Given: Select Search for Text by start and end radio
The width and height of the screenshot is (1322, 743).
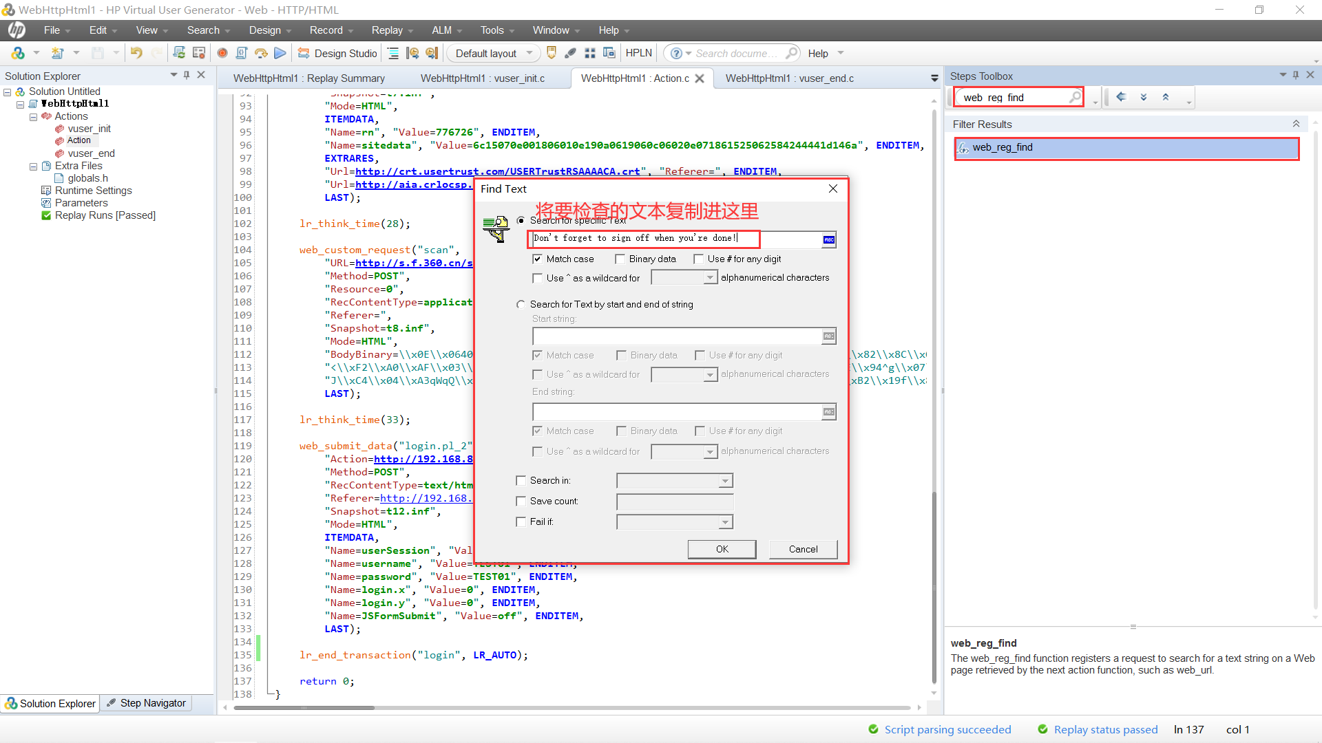Looking at the screenshot, I should click(521, 304).
